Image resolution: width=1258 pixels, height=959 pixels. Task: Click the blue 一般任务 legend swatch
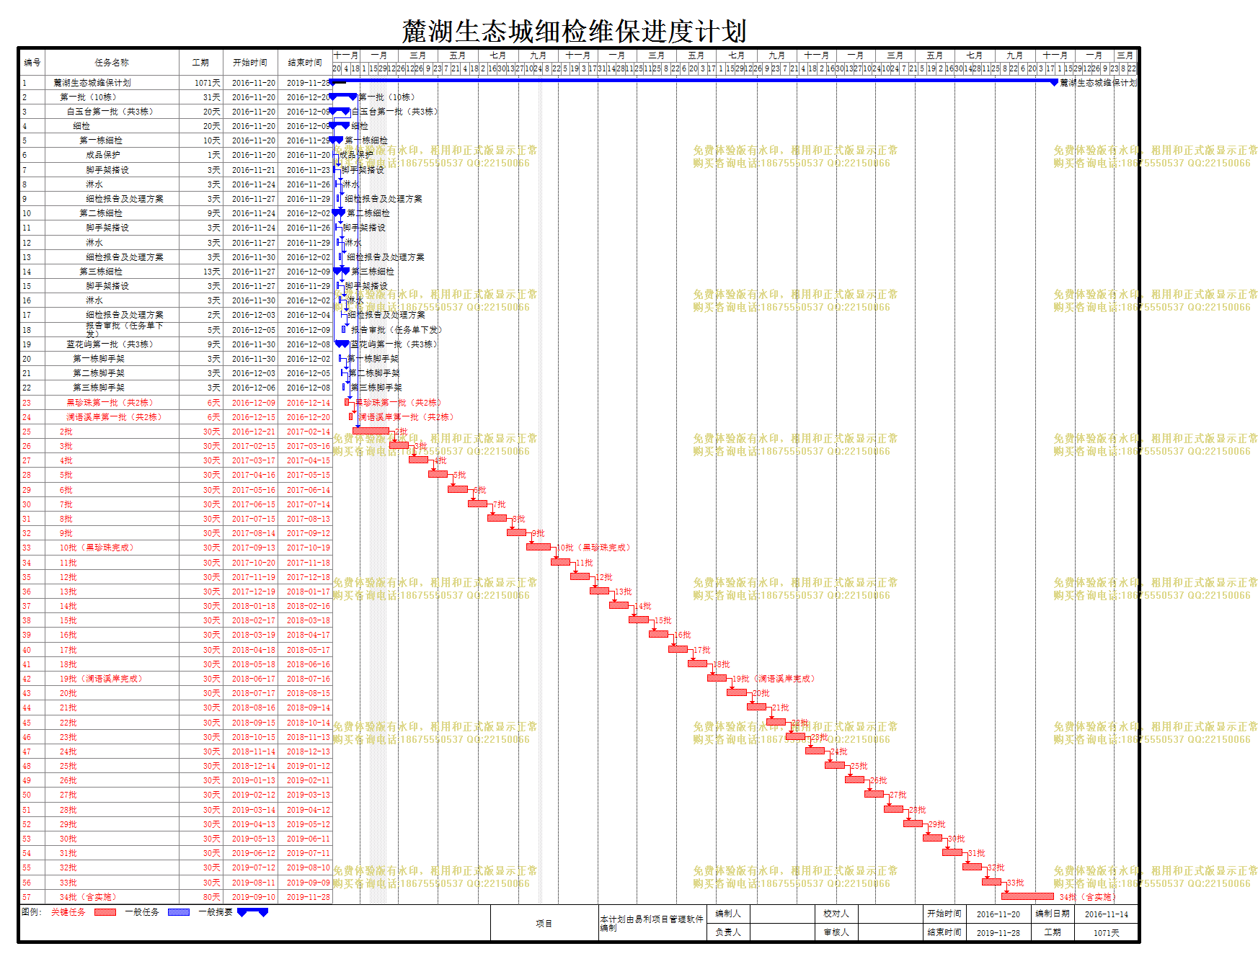click(179, 912)
